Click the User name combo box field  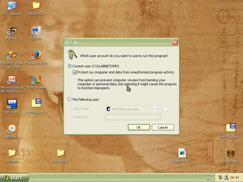[x=133, y=109]
